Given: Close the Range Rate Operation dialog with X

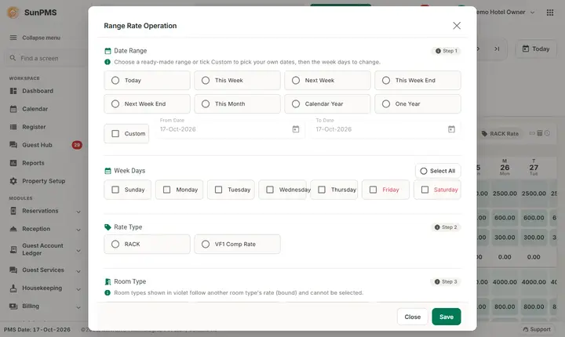Looking at the screenshot, I should [x=457, y=26].
